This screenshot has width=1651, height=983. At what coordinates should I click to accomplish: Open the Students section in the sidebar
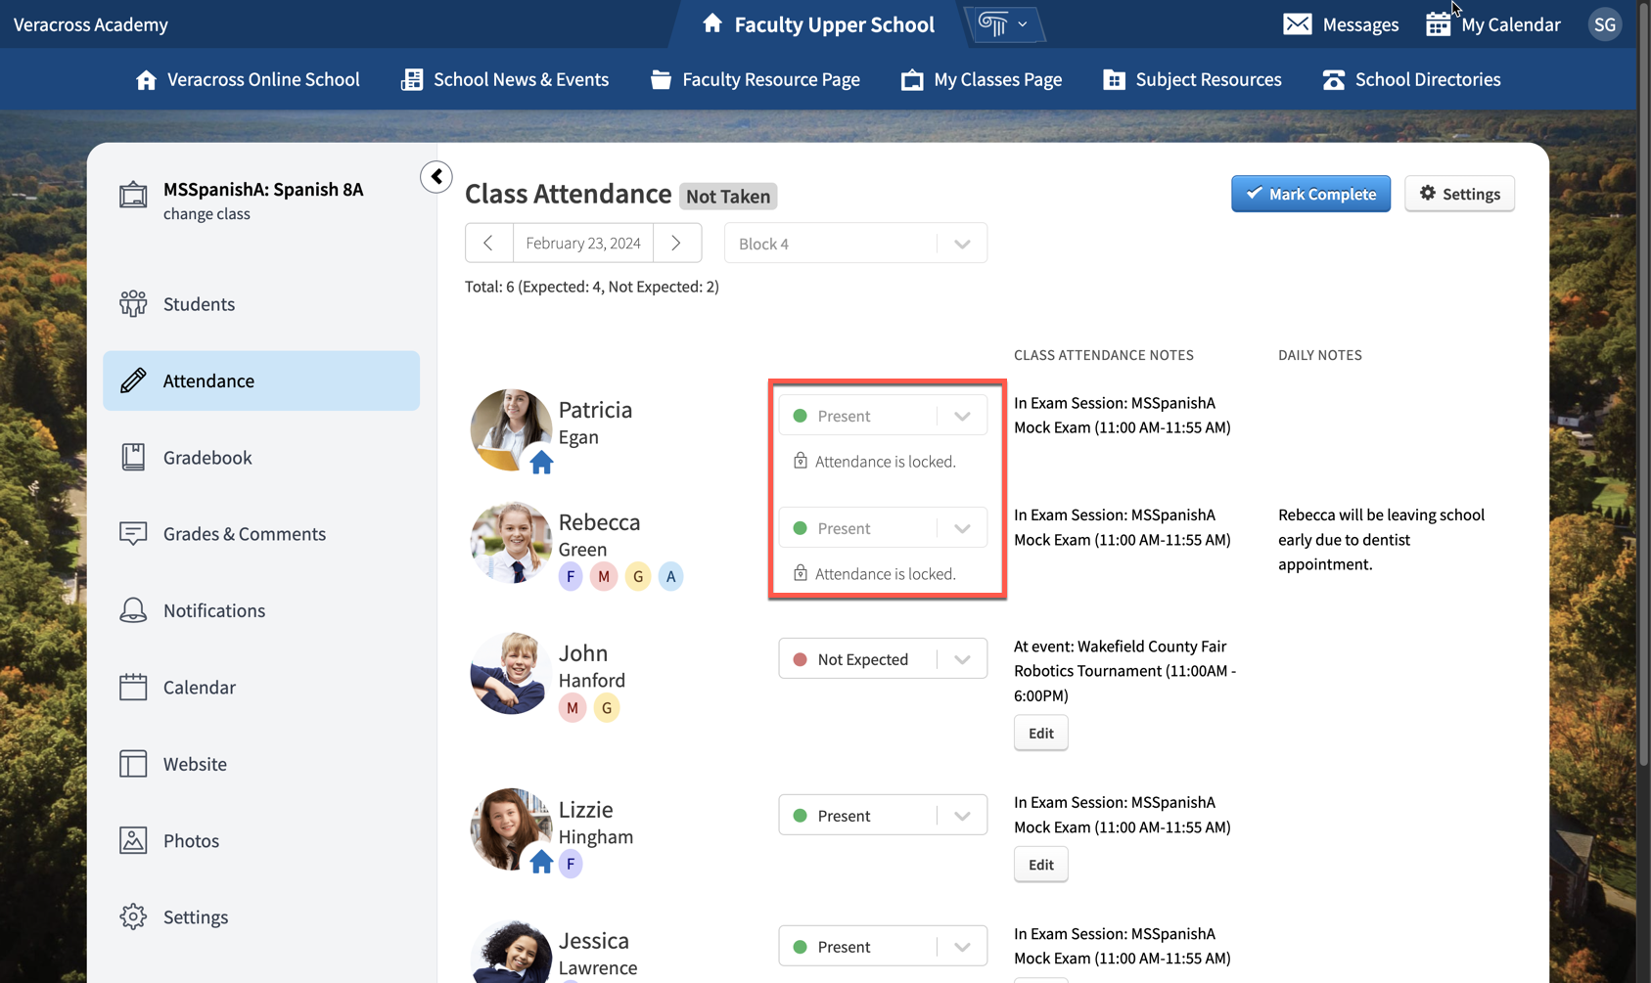(198, 303)
